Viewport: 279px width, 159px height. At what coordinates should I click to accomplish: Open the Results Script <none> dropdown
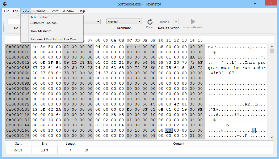click(x=168, y=22)
